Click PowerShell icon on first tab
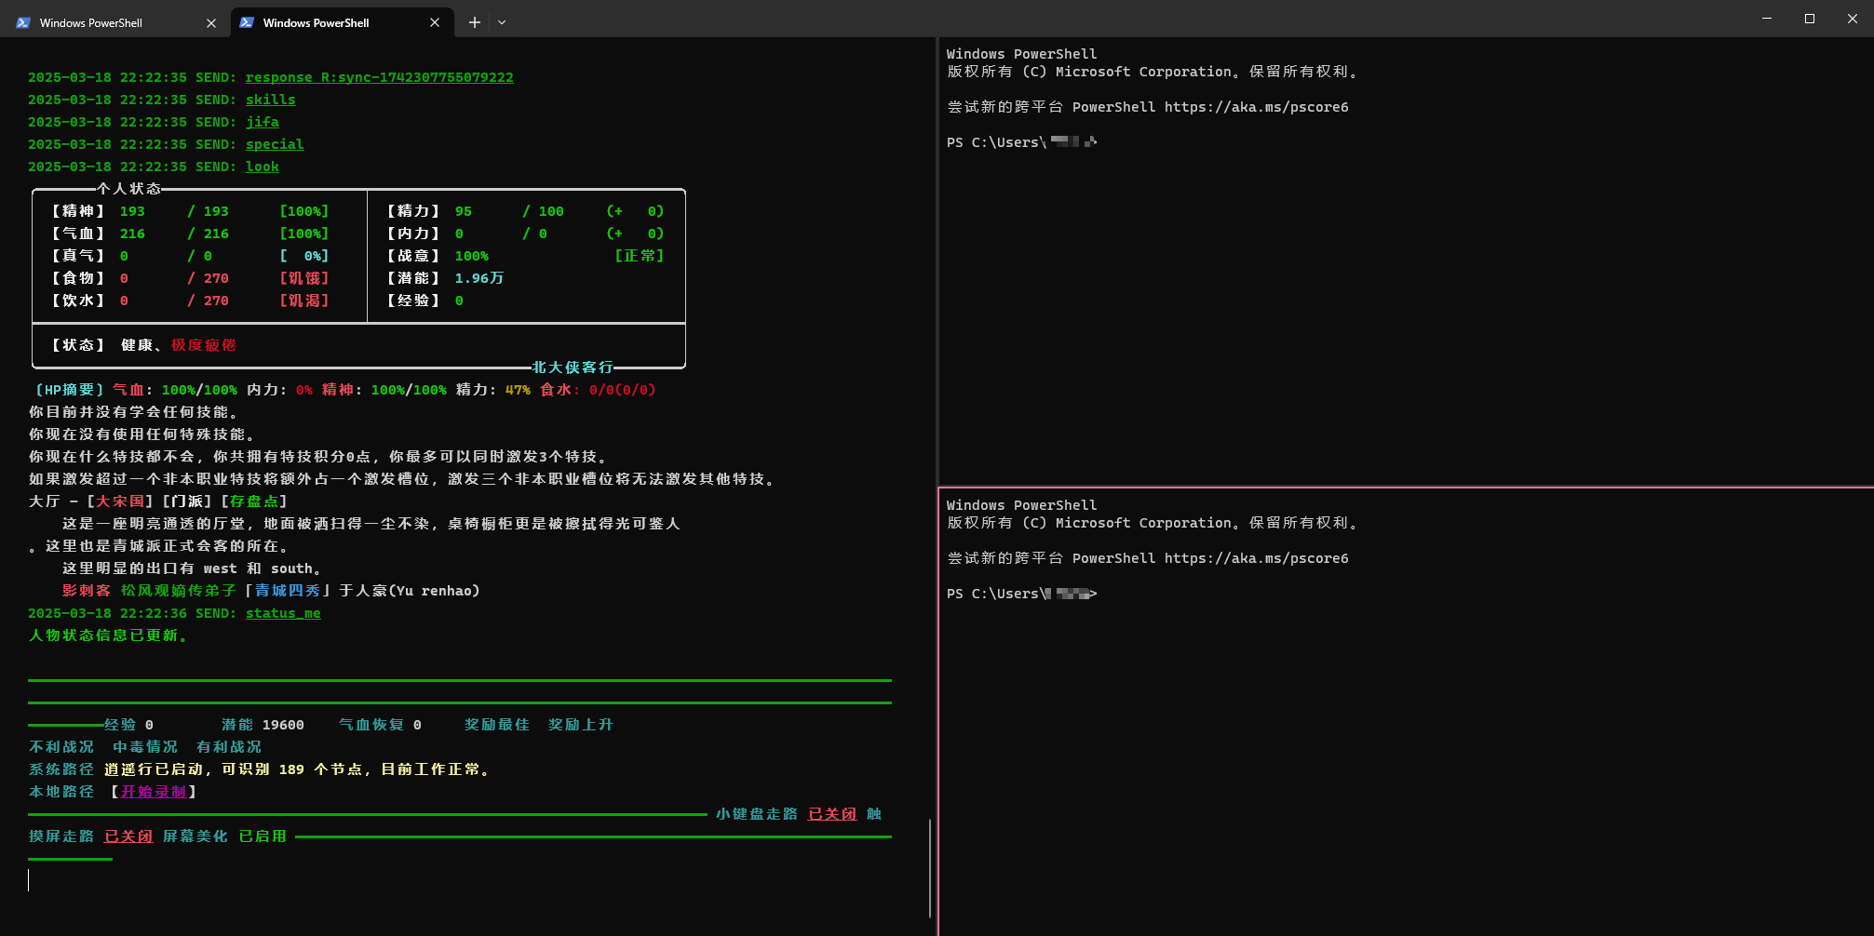1874x936 pixels. point(23,23)
